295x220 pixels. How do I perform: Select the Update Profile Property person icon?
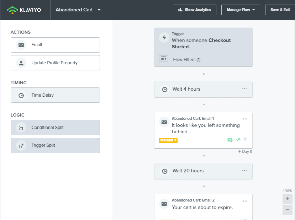(21, 63)
